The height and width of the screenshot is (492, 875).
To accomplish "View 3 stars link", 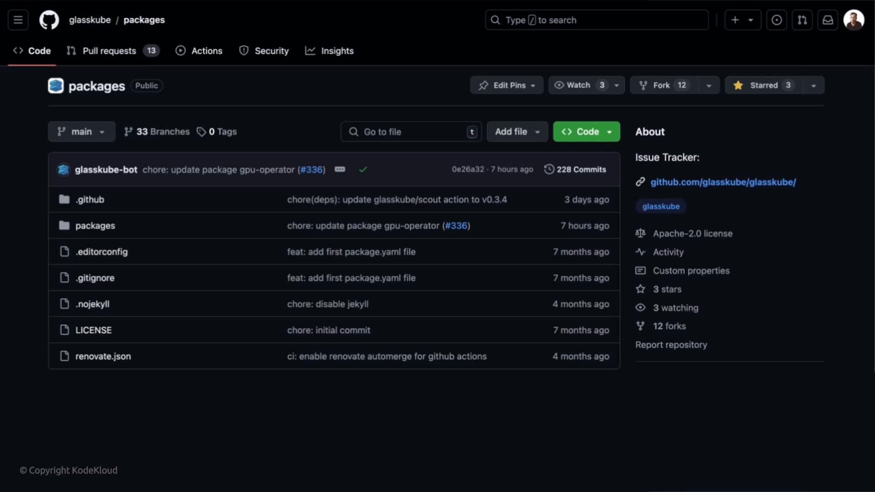I will 667,289.
